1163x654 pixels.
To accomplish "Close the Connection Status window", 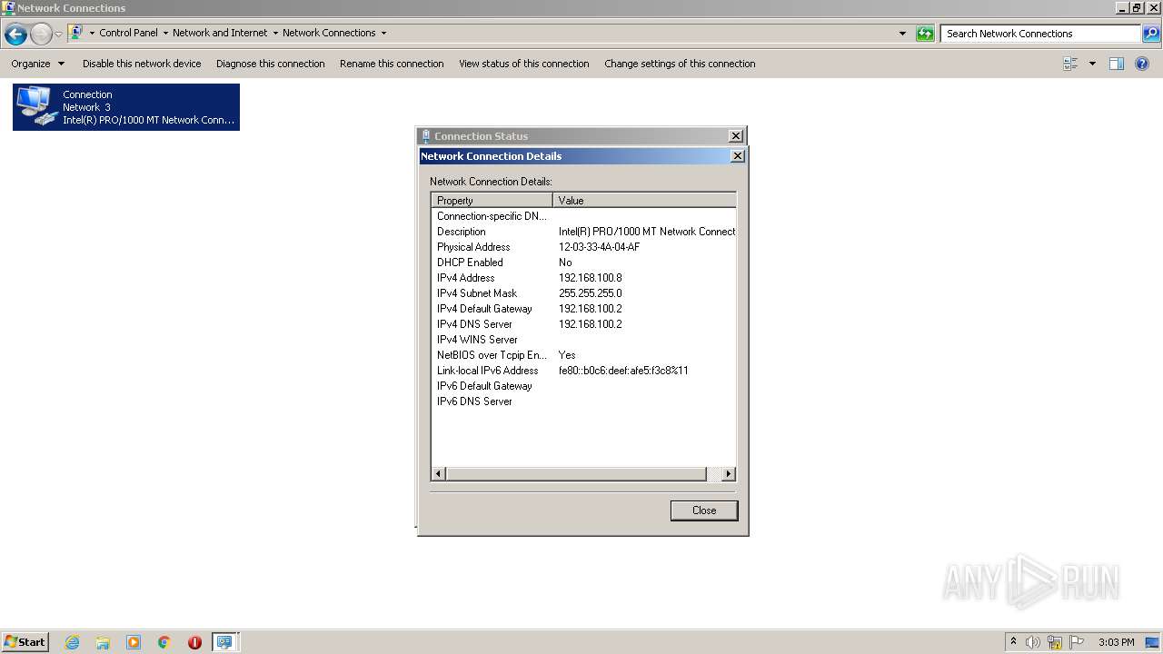I will 736,136.
